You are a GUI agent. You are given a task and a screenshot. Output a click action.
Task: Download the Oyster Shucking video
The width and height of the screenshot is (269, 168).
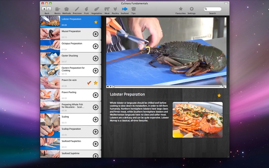coord(95,58)
